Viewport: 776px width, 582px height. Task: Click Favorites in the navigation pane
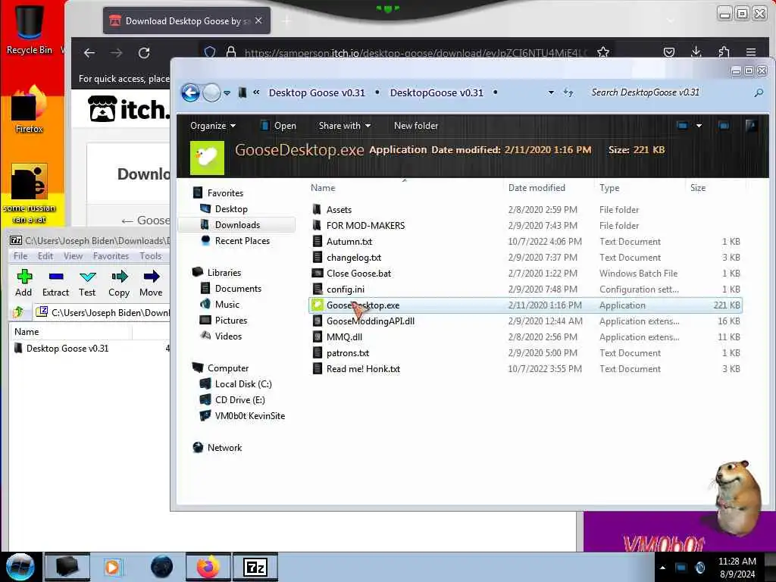[x=224, y=193]
